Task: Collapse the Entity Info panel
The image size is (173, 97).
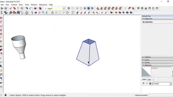Action: coord(143,19)
